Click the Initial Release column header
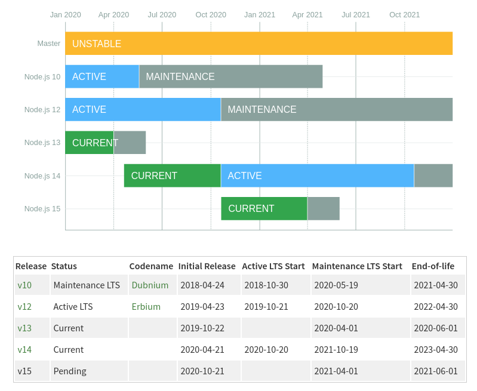This screenshot has height=391, width=477. [207, 266]
